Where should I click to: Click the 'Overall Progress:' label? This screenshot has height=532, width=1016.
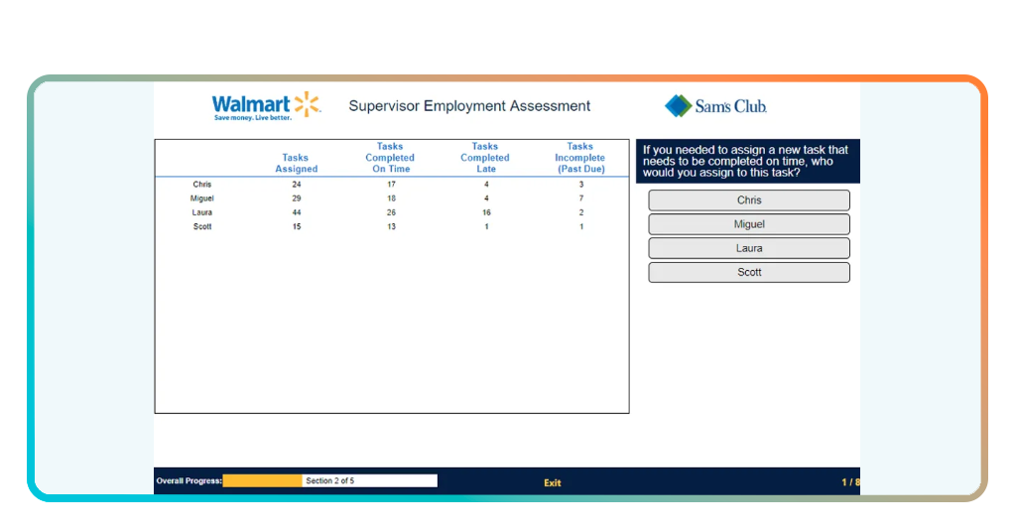coord(189,480)
